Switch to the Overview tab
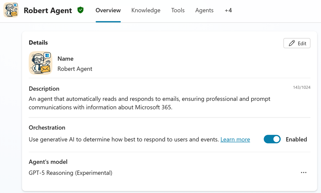Screen dimensions: 321x193 (x=108, y=10)
